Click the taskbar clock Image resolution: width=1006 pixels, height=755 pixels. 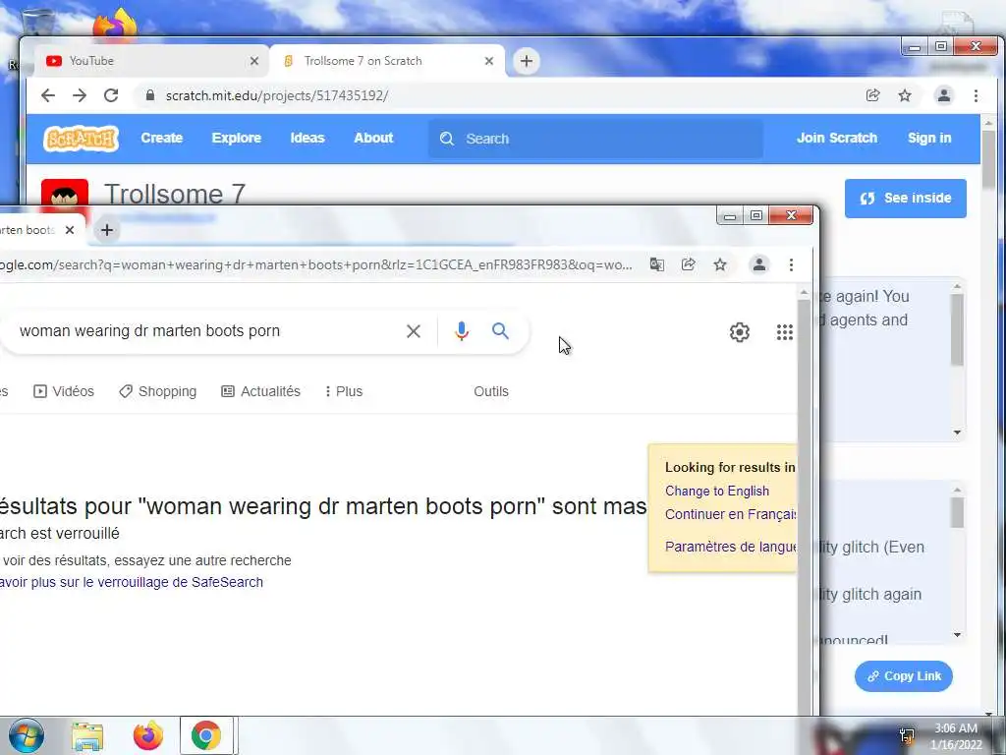[956, 736]
